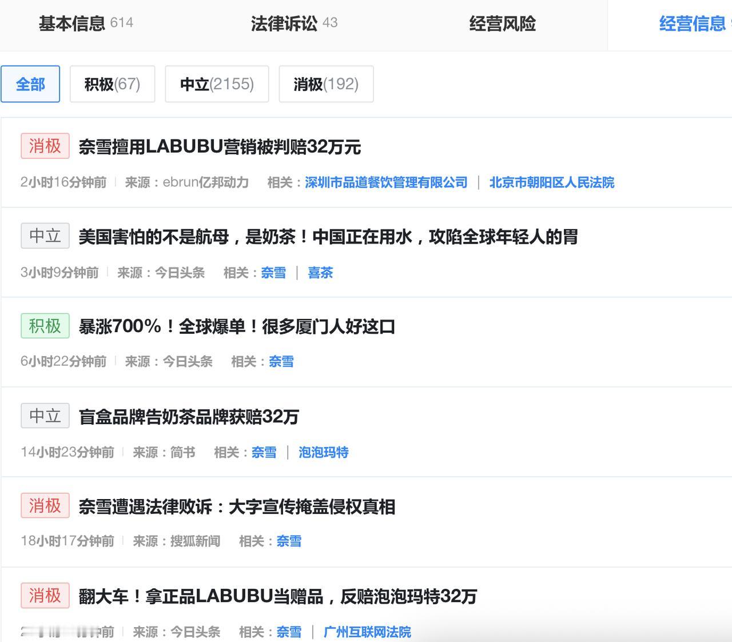Click 奈雪 link in 暴涨700% row
This screenshot has width=732, height=642.
pos(281,361)
